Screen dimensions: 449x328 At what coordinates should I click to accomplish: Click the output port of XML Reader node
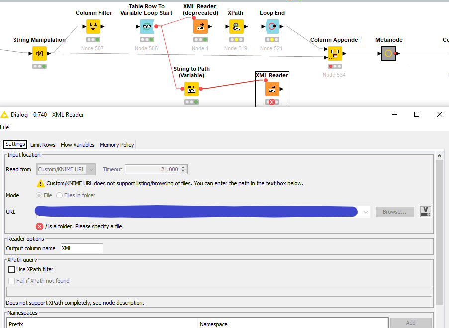click(281, 89)
